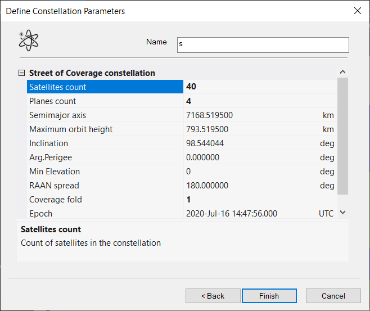Image resolution: width=370 pixels, height=311 pixels.
Task: Select the Min Elevation property row
Action: (105, 172)
